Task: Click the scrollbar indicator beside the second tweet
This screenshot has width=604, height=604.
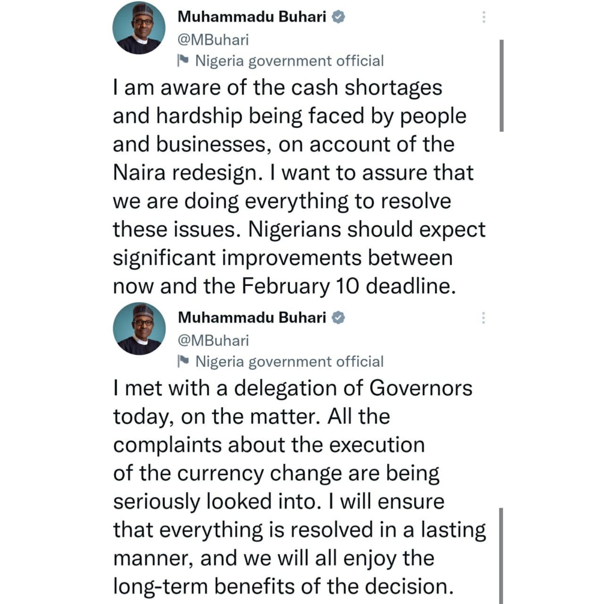Action: click(x=501, y=556)
